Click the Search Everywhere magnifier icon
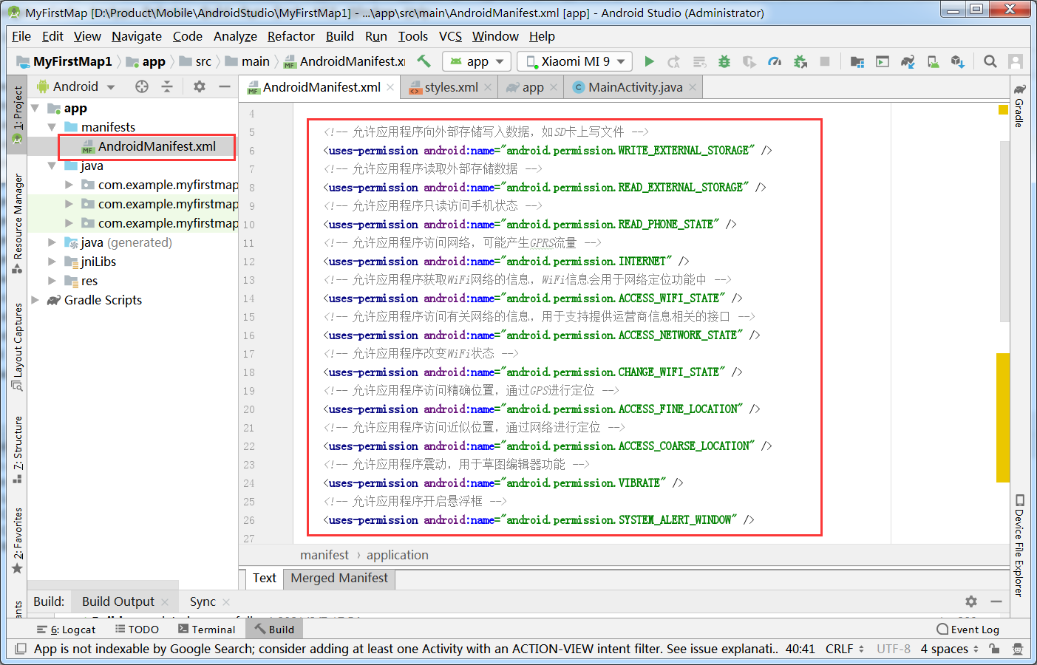1037x665 pixels. [990, 61]
